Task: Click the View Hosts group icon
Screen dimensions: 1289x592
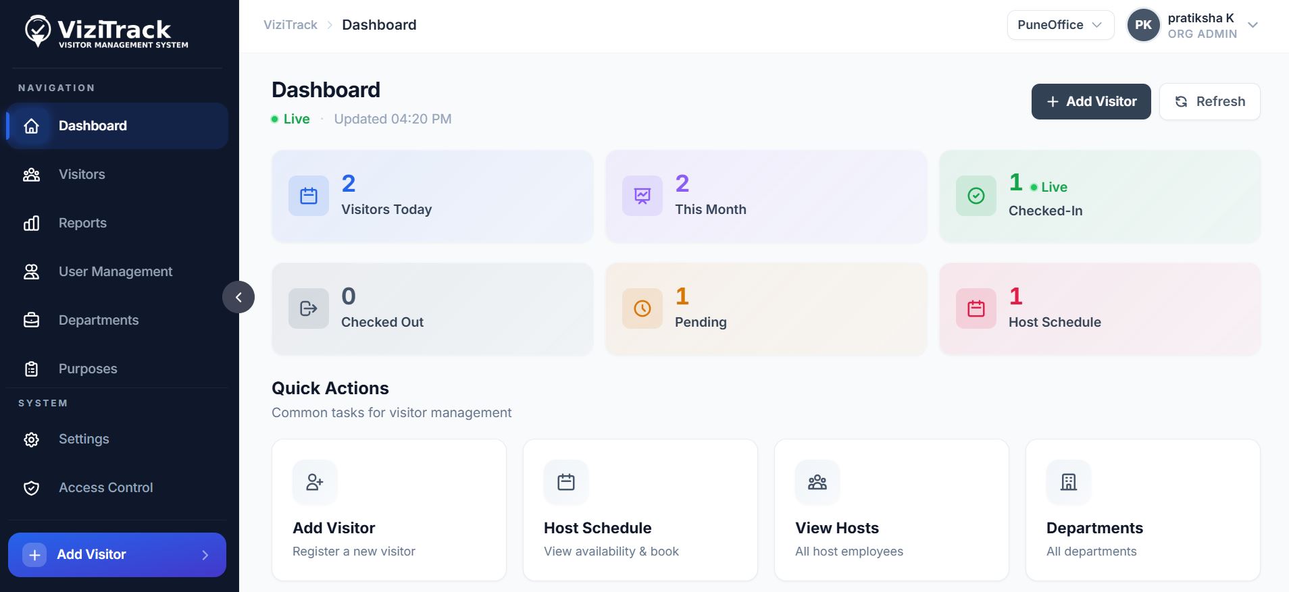Action: pyautogui.click(x=817, y=482)
